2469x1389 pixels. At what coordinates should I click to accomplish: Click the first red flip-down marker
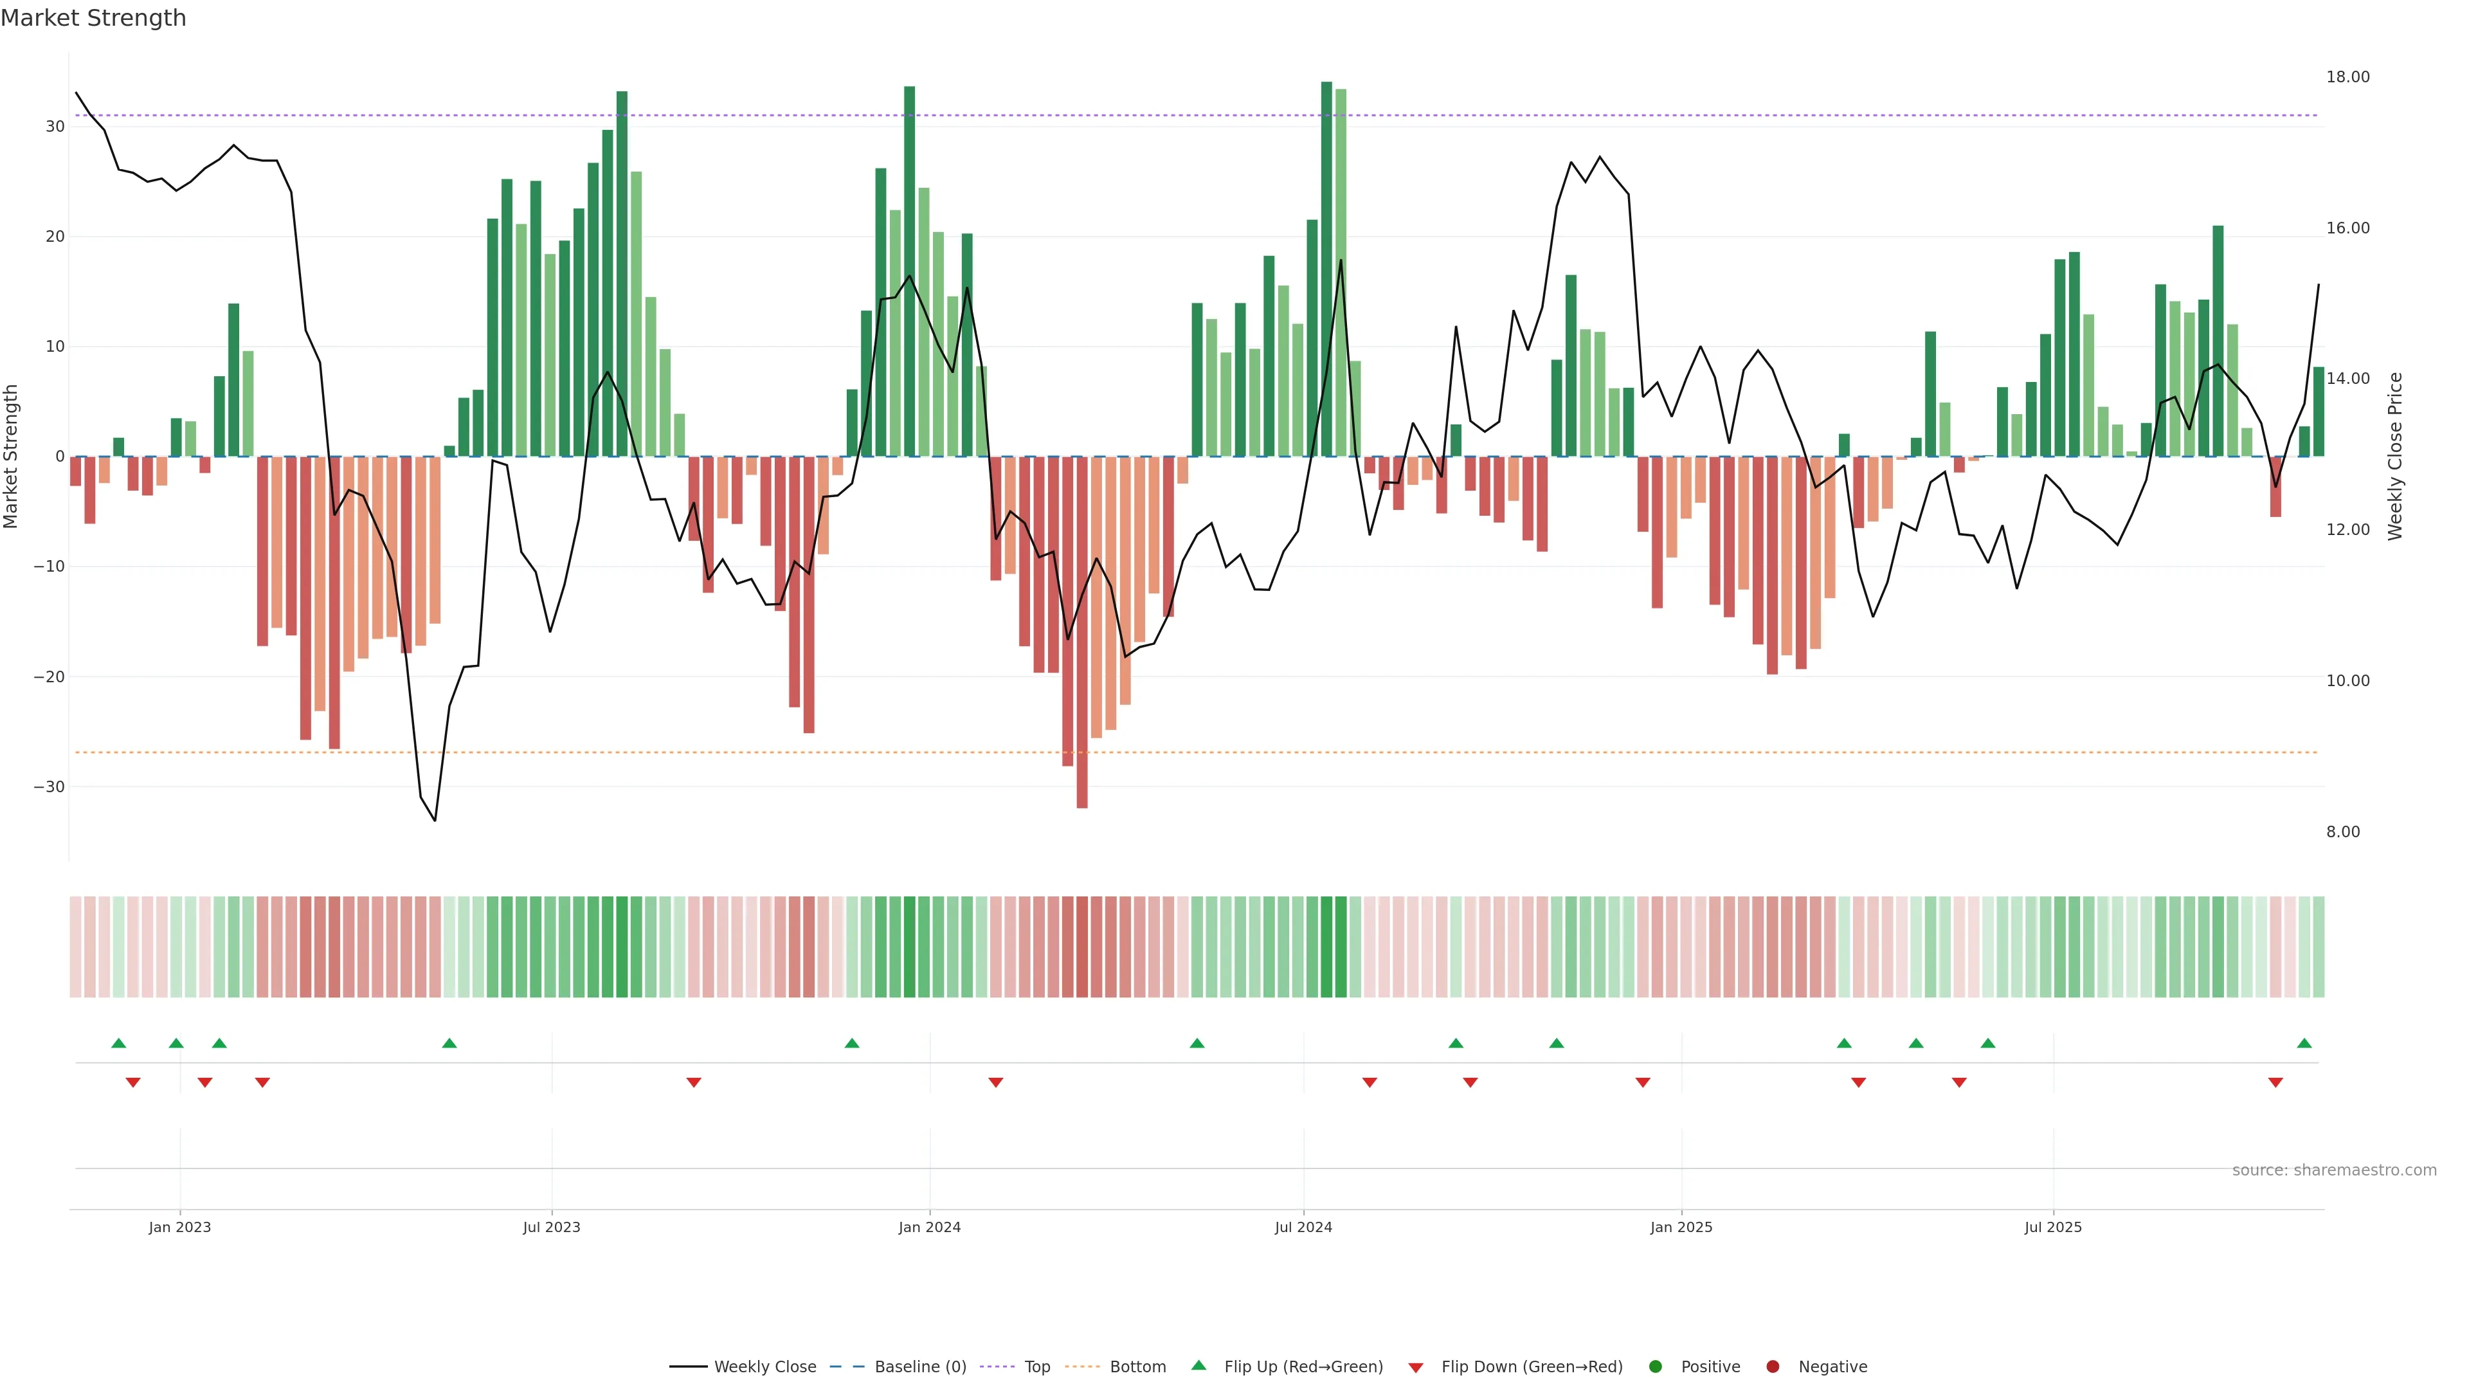(x=133, y=1082)
